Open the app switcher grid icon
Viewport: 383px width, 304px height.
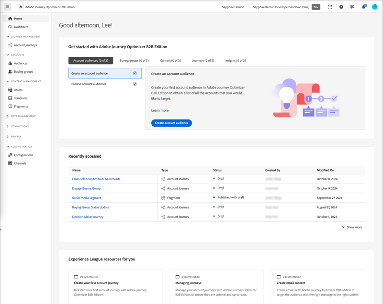(330, 7)
